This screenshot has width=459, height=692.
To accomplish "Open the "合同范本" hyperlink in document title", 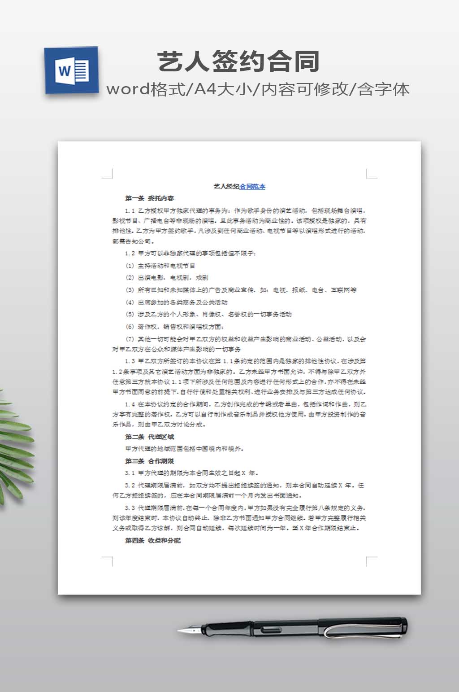I will [x=252, y=186].
